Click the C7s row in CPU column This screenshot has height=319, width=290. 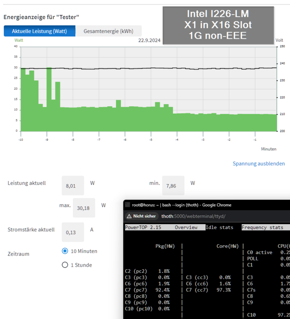pos(268,290)
